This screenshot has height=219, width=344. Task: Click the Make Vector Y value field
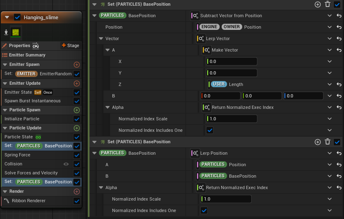coord(232,73)
